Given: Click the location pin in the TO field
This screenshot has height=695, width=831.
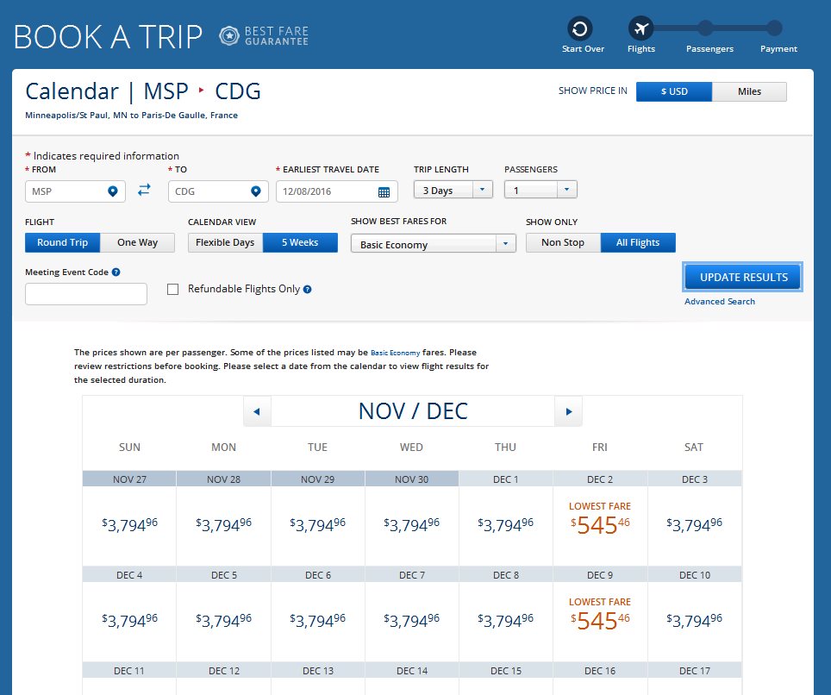Looking at the screenshot, I should click(x=255, y=191).
